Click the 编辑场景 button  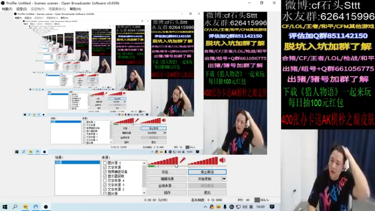point(167,179)
